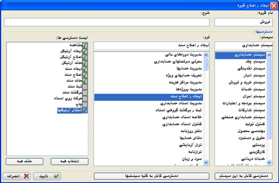Click up arrow of systems list scrollbar
The width and height of the screenshot is (279, 183).
269,55
